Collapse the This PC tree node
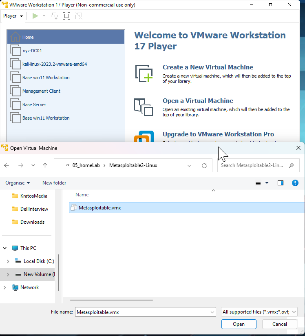This screenshot has width=305, height=336. pyautogui.click(x=5, y=248)
